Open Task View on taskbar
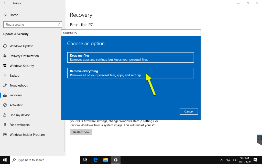 click(85, 160)
